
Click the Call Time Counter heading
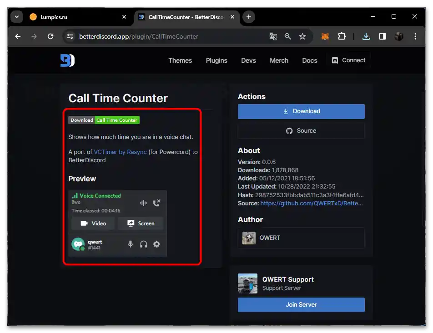pyautogui.click(x=118, y=98)
